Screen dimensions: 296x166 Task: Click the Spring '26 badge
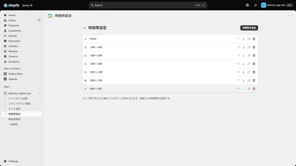(27, 5)
